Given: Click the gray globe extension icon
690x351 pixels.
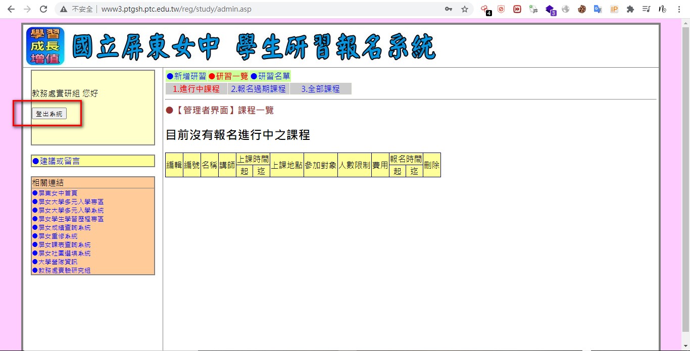Looking at the screenshot, I should (x=566, y=9).
